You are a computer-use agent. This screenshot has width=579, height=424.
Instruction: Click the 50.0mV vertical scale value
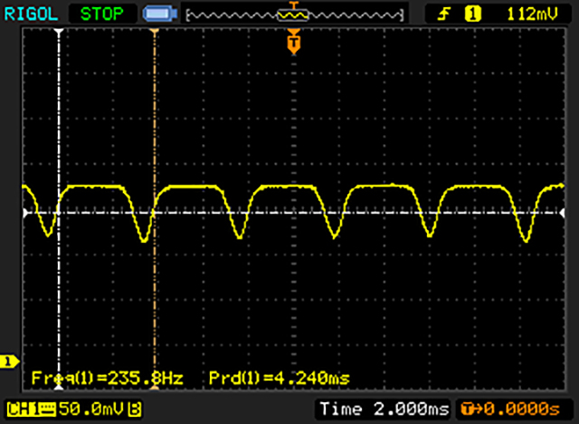(91, 410)
